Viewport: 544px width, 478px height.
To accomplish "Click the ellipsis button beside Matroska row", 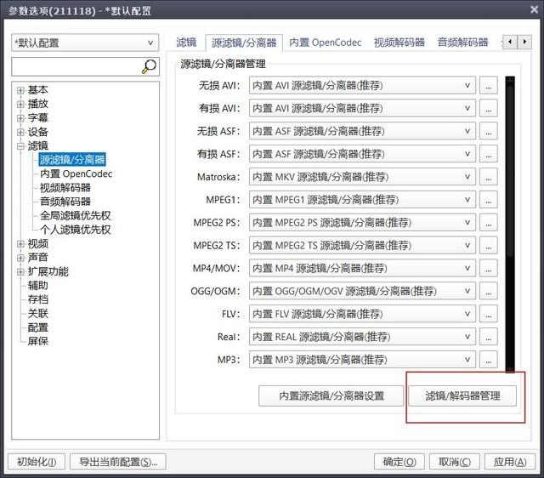I will 488,177.
